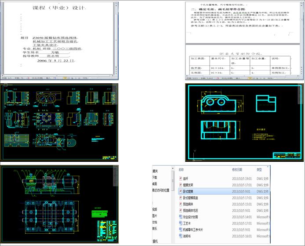
Task: Click the 2013/10/5 15:01 date cell
Action: point(242,204)
